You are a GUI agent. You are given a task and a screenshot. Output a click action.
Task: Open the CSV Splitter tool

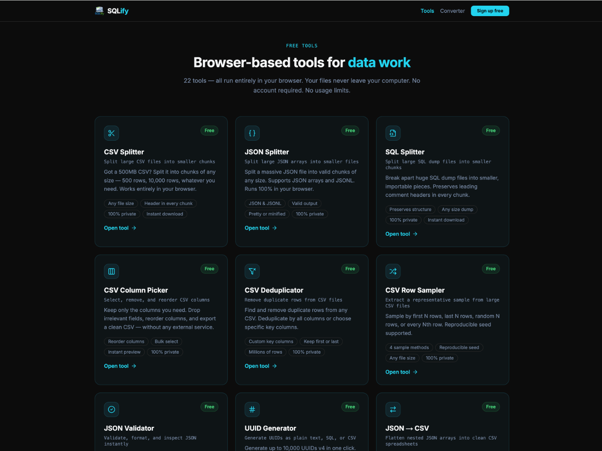(120, 228)
